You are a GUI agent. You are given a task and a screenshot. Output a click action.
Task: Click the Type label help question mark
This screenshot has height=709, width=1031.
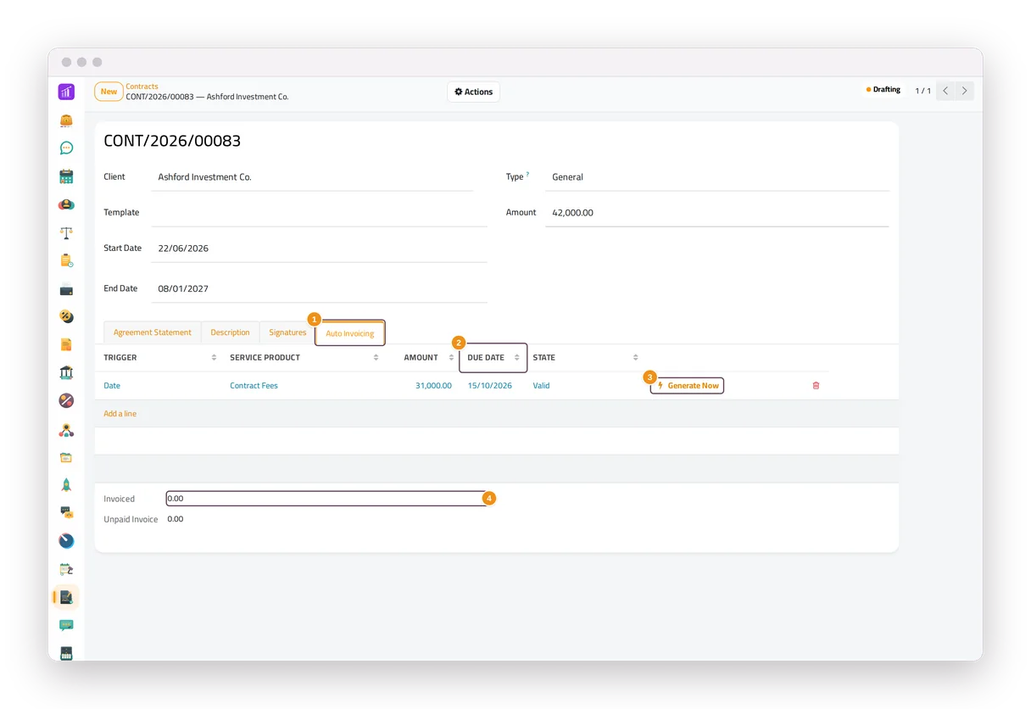click(x=527, y=174)
